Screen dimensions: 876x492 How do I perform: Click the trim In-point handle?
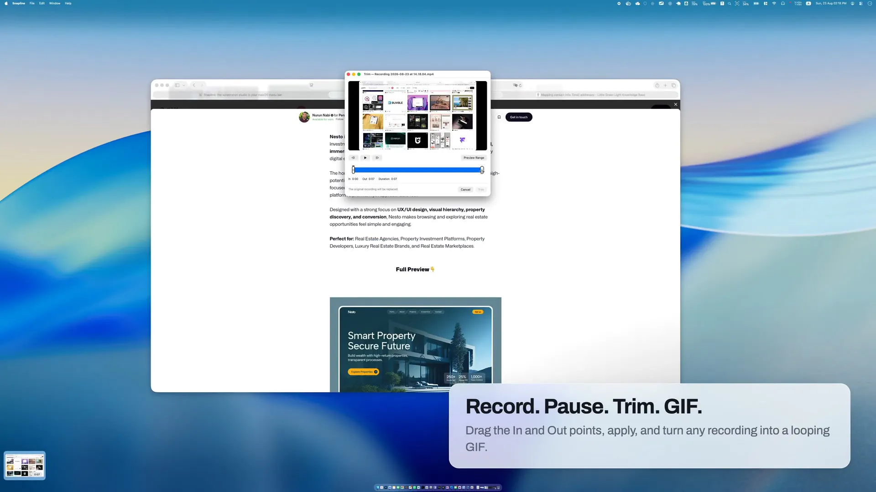point(353,169)
